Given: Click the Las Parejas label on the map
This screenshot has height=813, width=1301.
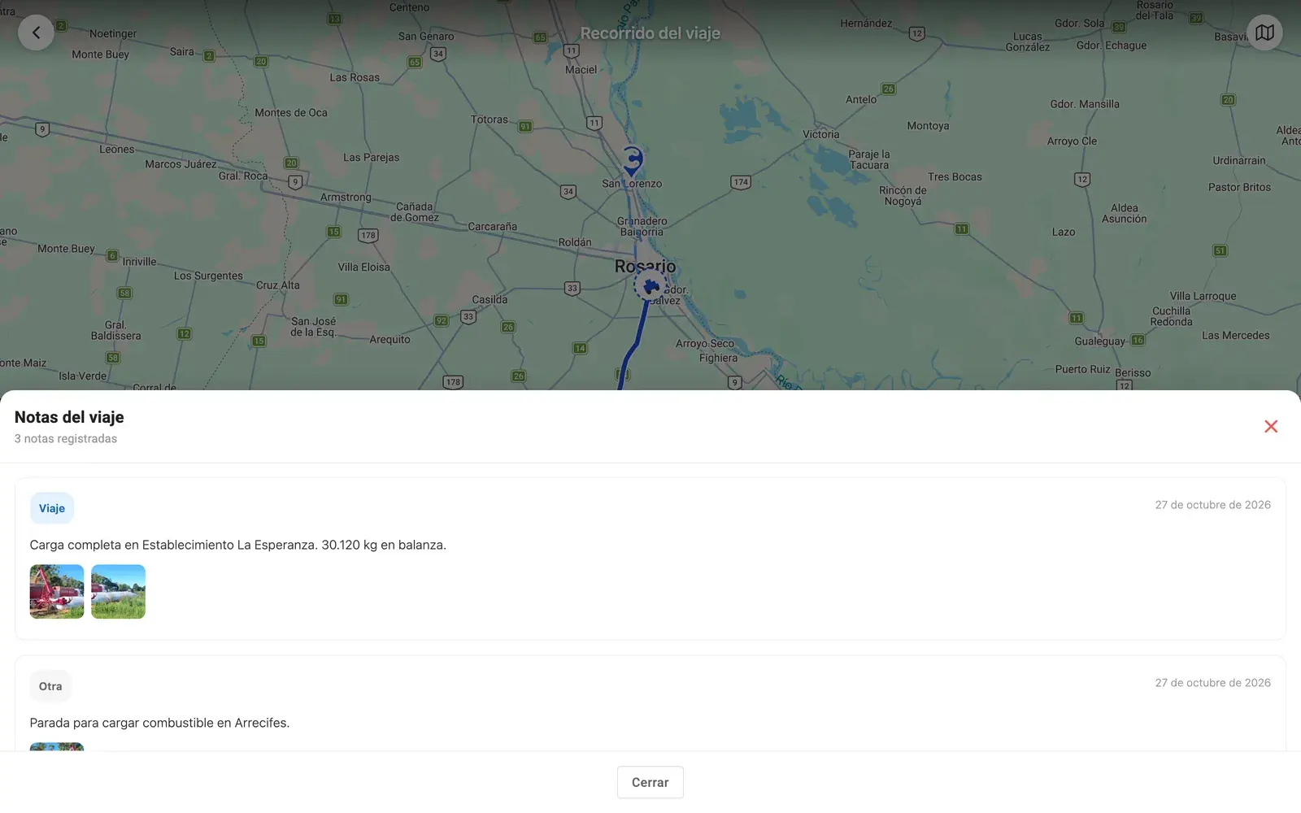Looking at the screenshot, I should (x=371, y=158).
